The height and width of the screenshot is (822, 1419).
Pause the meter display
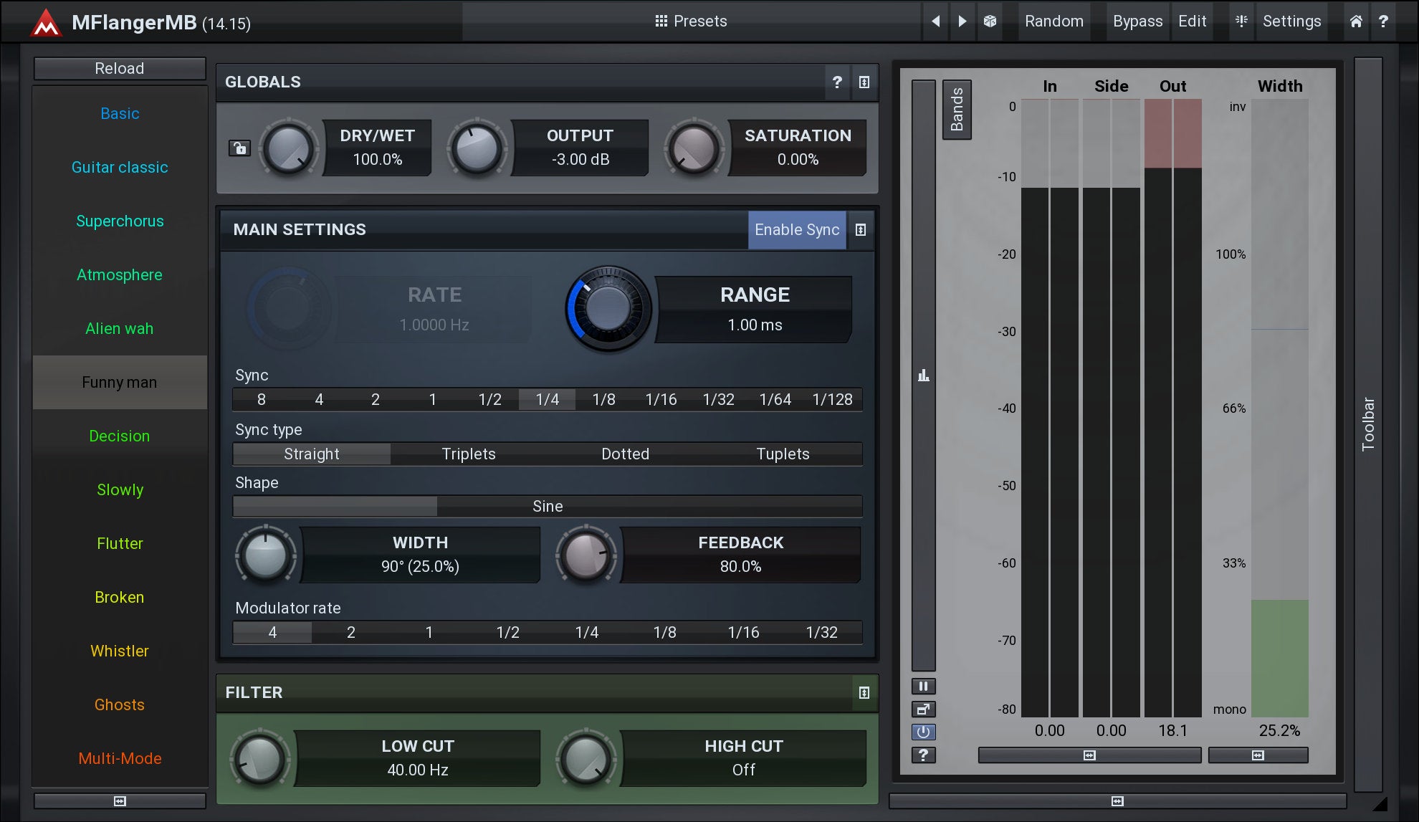(x=923, y=686)
